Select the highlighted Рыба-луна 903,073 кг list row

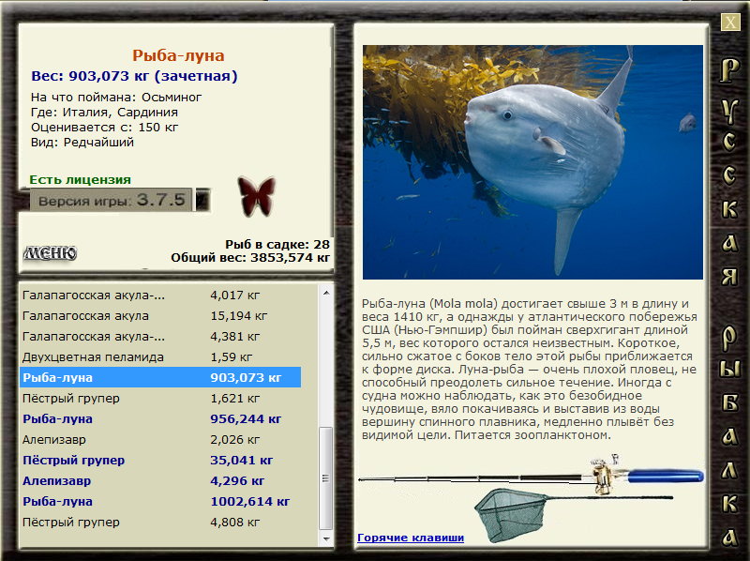pyautogui.click(x=161, y=378)
